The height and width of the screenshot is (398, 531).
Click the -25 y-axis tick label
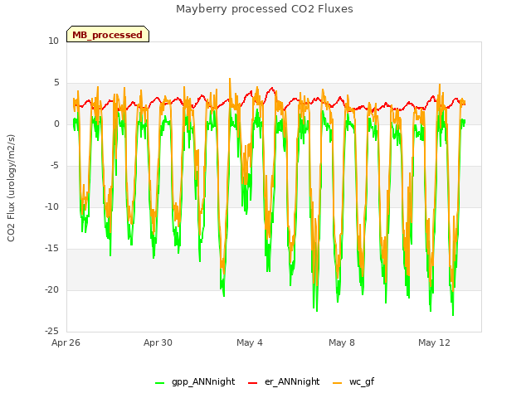coord(52,331)
